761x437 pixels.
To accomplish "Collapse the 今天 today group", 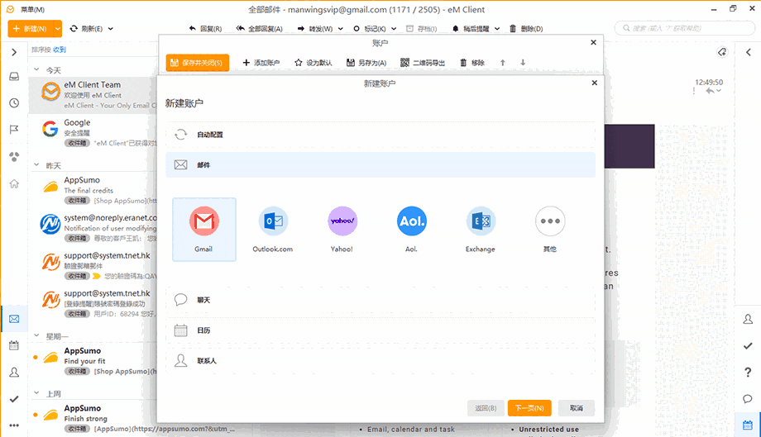I will coord(36,69).
